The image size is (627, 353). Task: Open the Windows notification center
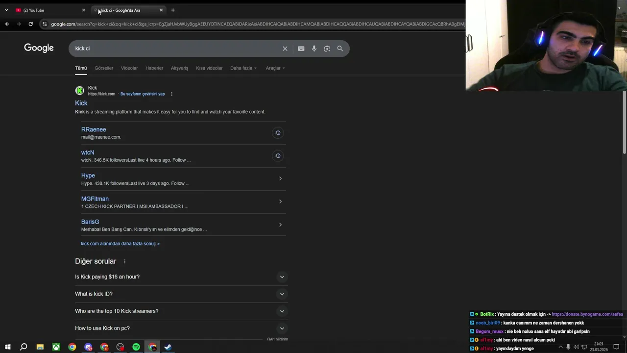pyautogui.click(x=616, y=347)
